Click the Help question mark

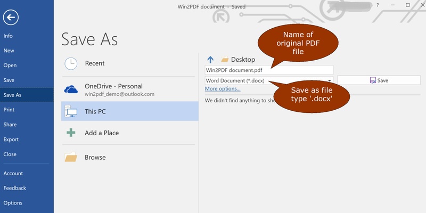coord(378,5)
